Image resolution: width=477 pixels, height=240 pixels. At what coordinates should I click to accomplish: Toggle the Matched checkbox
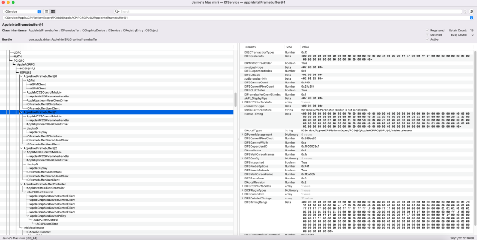click(427, 34)
